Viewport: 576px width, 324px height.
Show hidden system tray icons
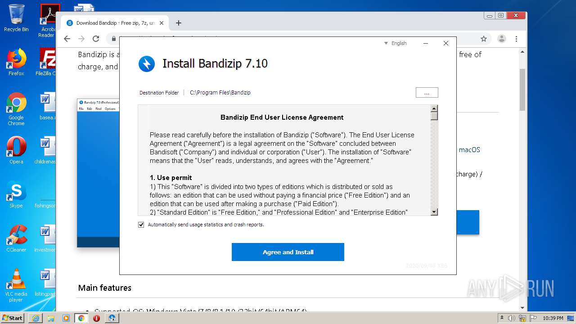(x=502, y=318)
